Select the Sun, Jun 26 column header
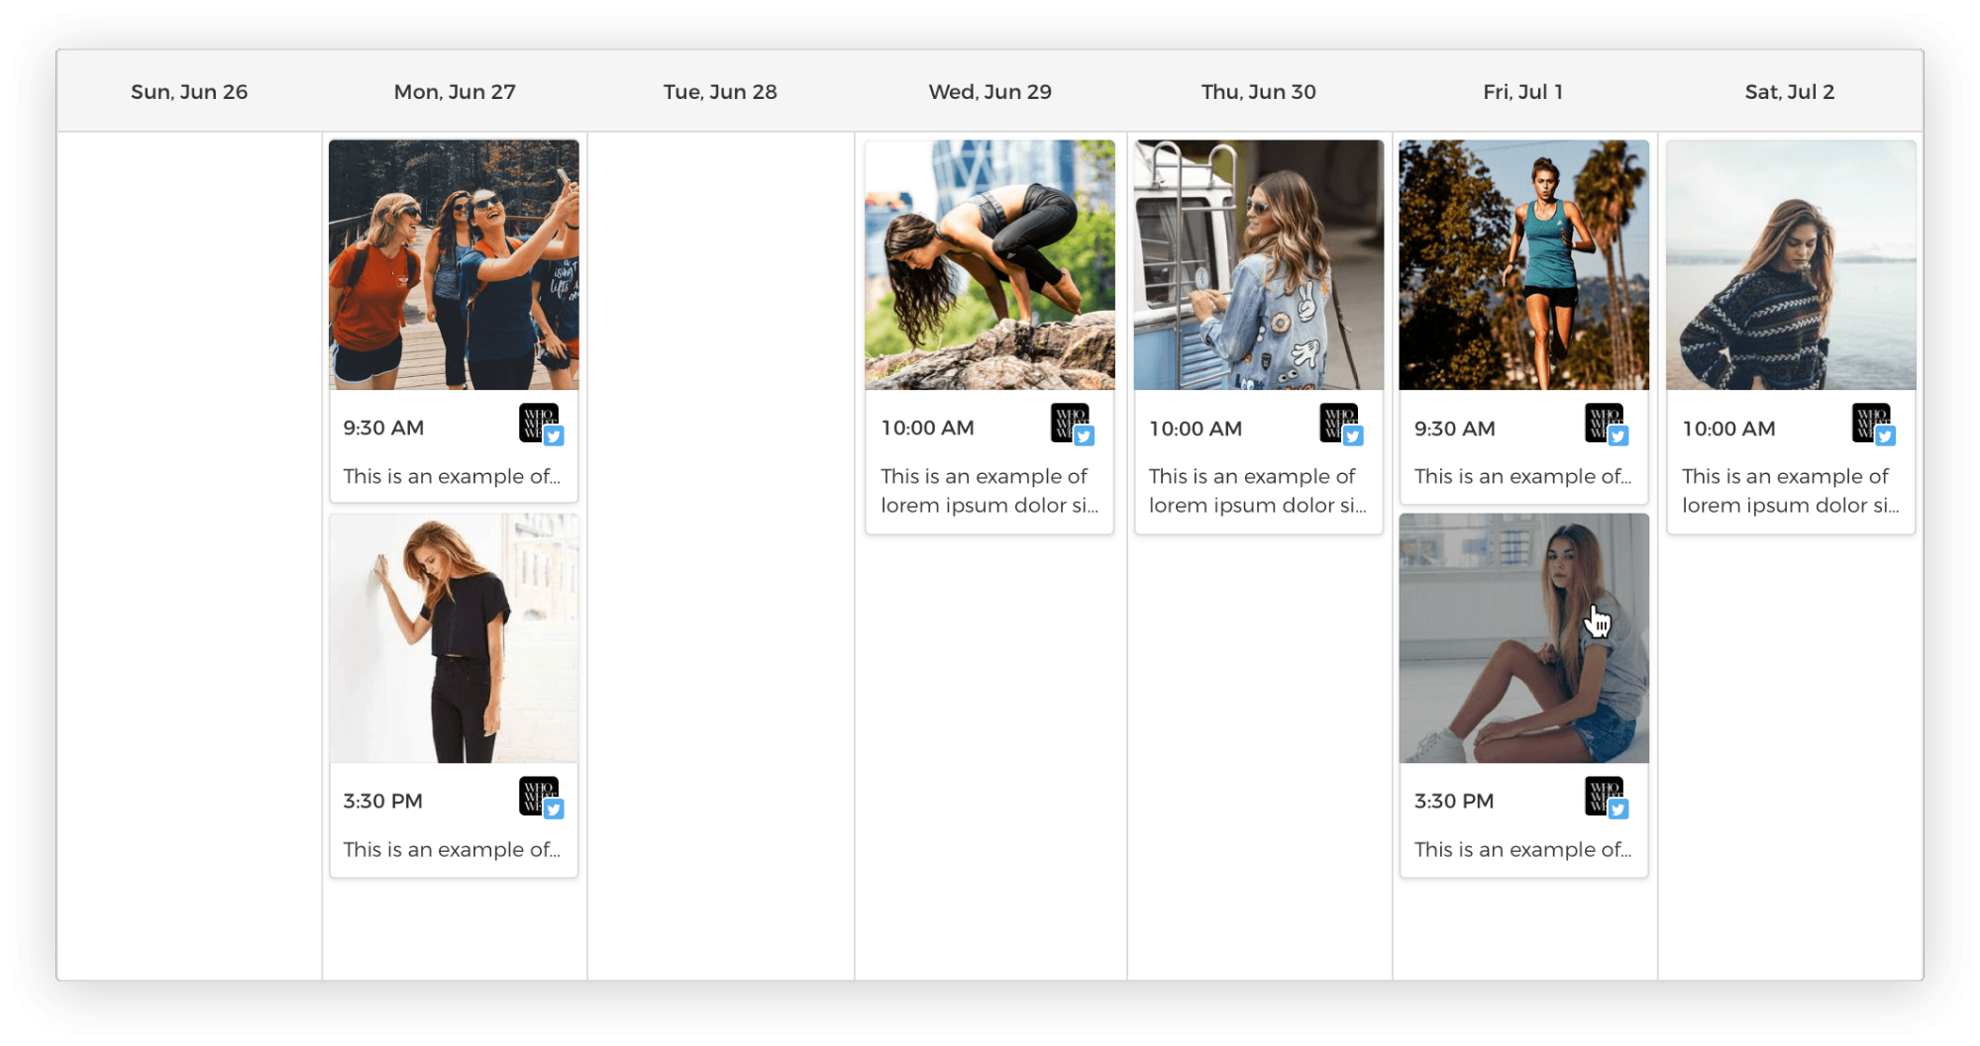 (x=189, y=91)
